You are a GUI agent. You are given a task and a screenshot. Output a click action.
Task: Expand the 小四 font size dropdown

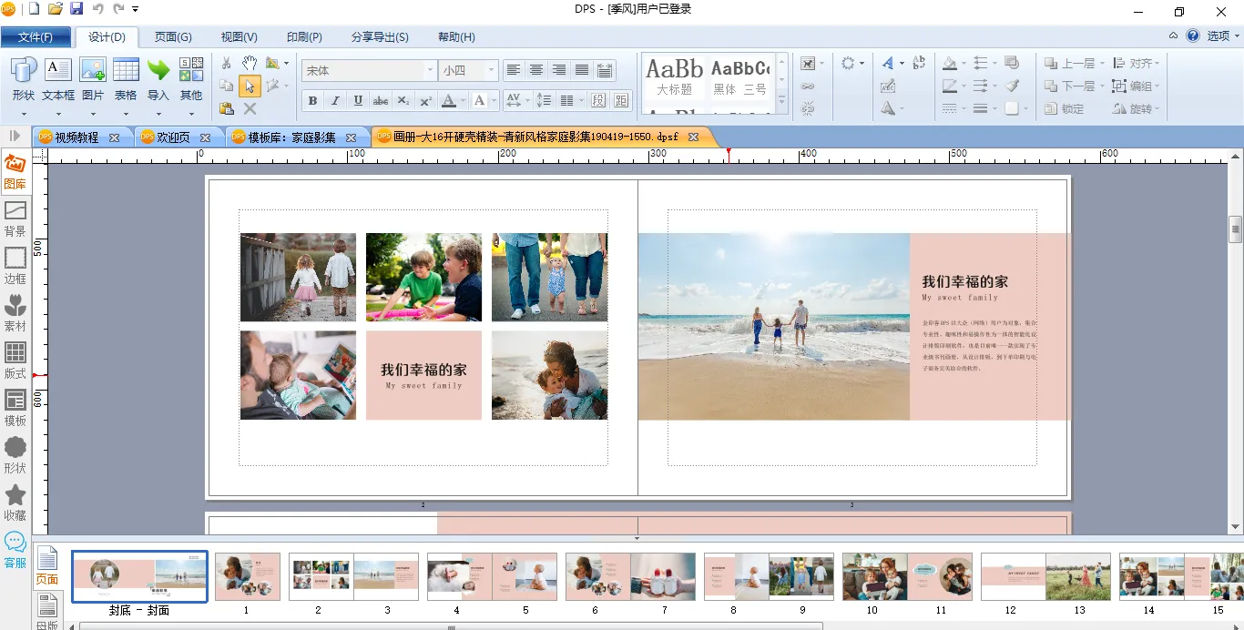point(491,70)
